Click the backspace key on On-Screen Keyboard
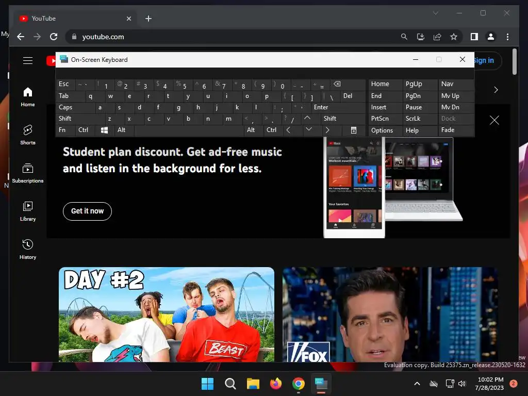 pyautogui.click(x=348, y=85)
